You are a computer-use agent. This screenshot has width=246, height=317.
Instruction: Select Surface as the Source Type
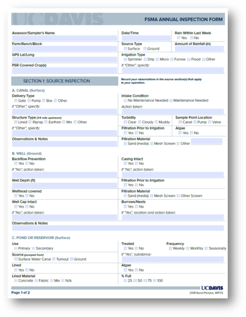(125, 49)
